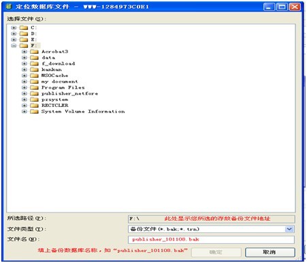Click the kankan folder icon
Screen dimensions: 307x263
tap(34, 69)
